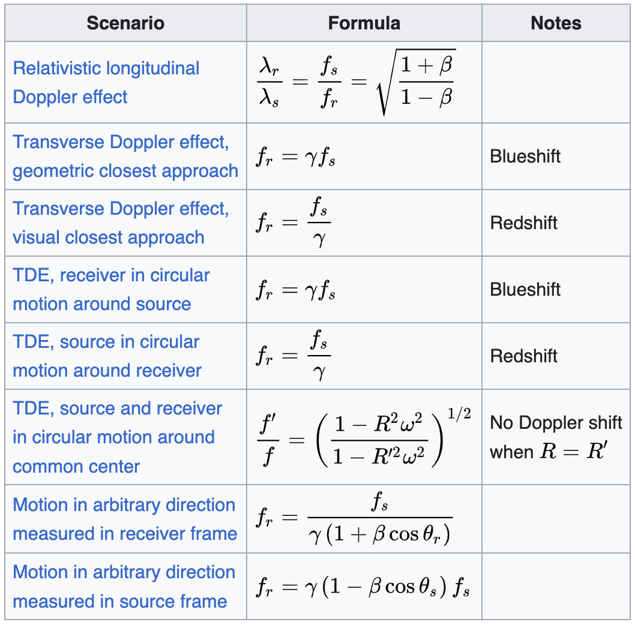Select Redshift note in visual closest approach row
Image resolution: width=635 pixels, height=625 pixels.
[x=524, y=223]
